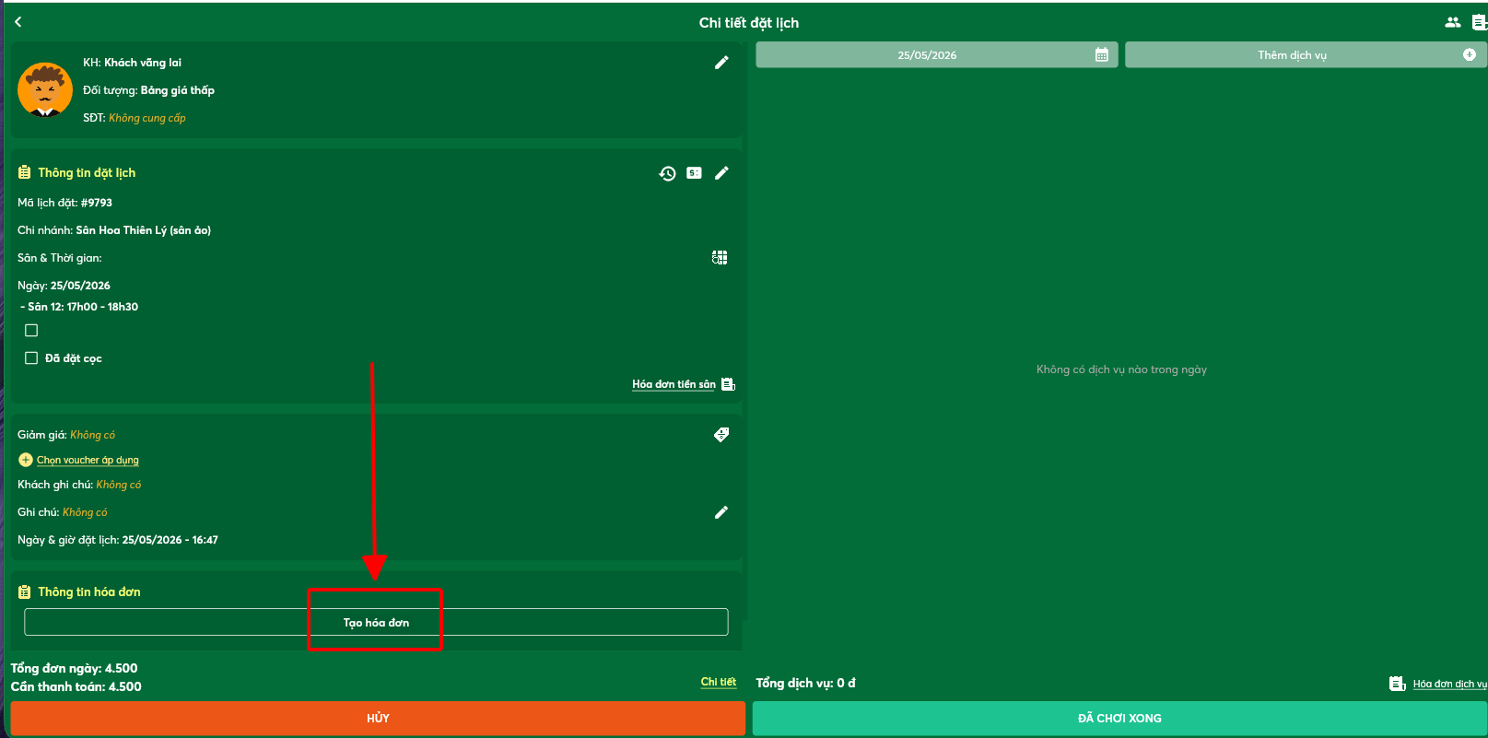Click the payment money icon in booking info
This screenshot has height=738, width=1488.
click(x=694, y=173)
